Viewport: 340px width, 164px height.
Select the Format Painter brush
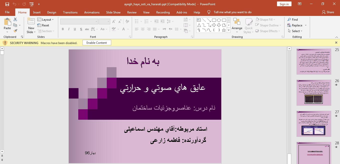coord(15,31)
